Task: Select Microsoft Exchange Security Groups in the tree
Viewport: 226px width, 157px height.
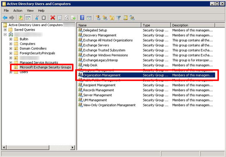Action: (x=45, y=67)
